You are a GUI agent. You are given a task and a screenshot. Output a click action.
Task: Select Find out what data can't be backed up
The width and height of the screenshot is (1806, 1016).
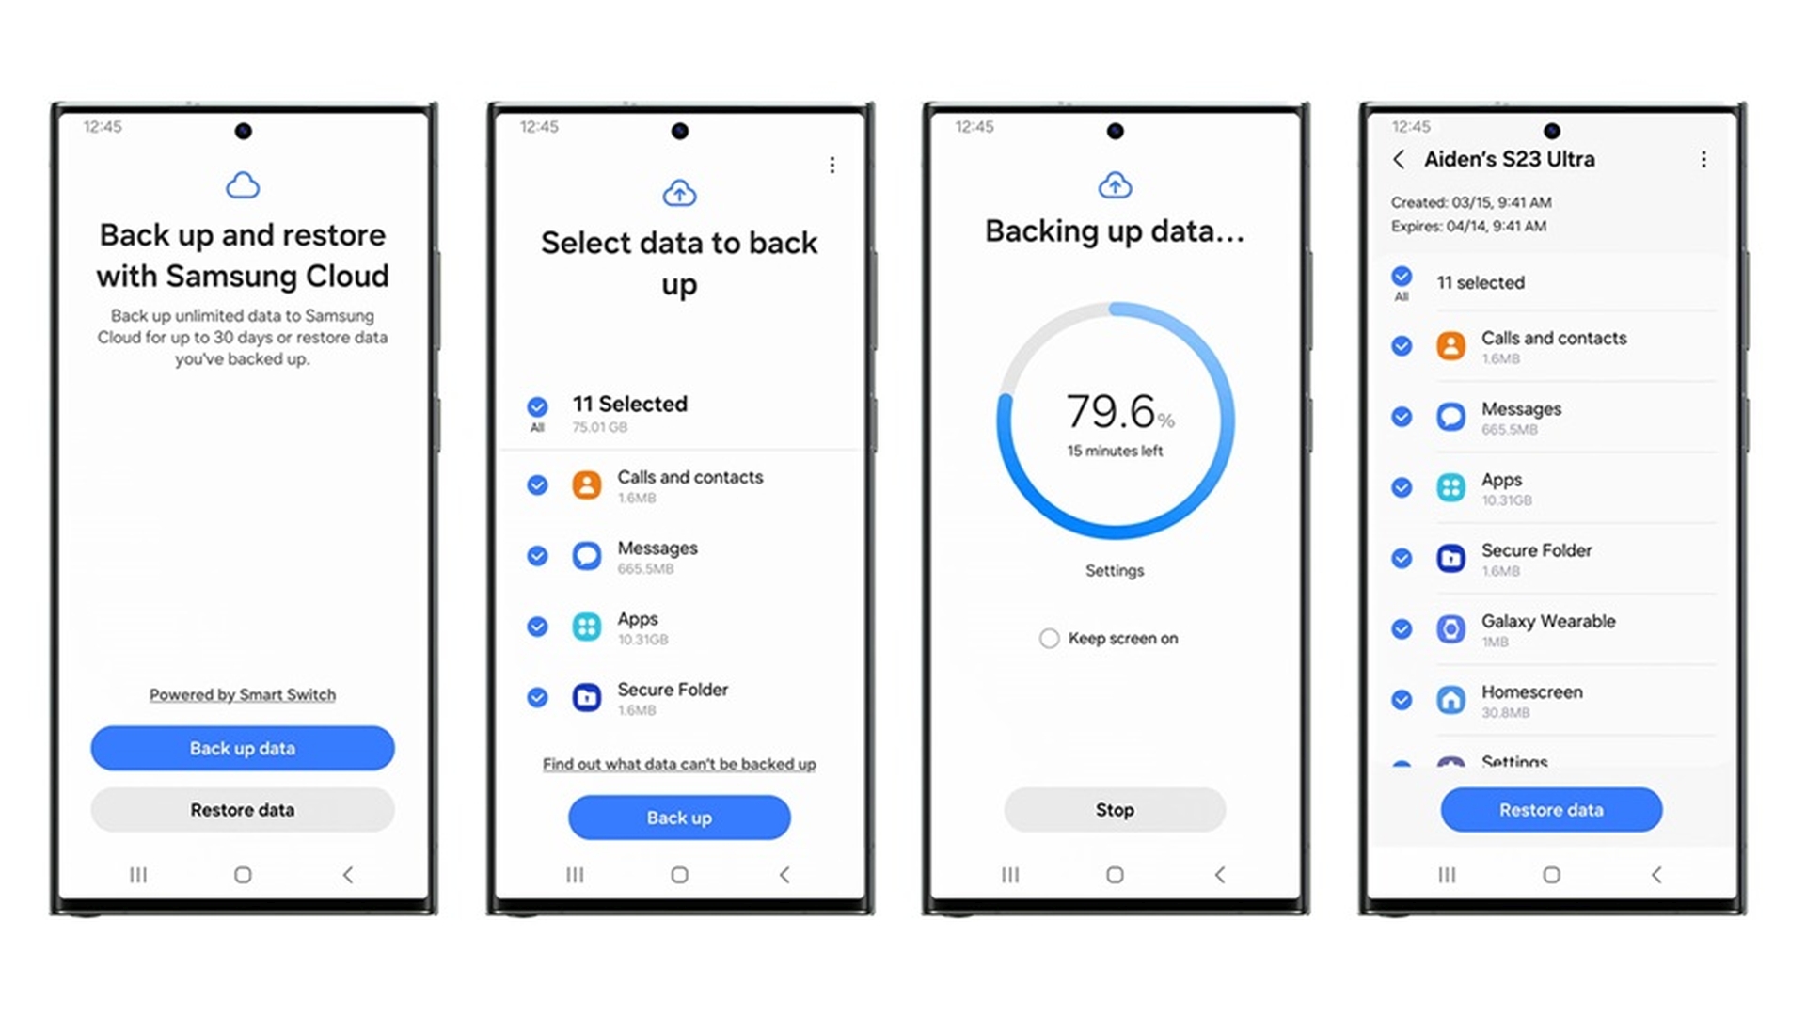(x=678, y=763)
